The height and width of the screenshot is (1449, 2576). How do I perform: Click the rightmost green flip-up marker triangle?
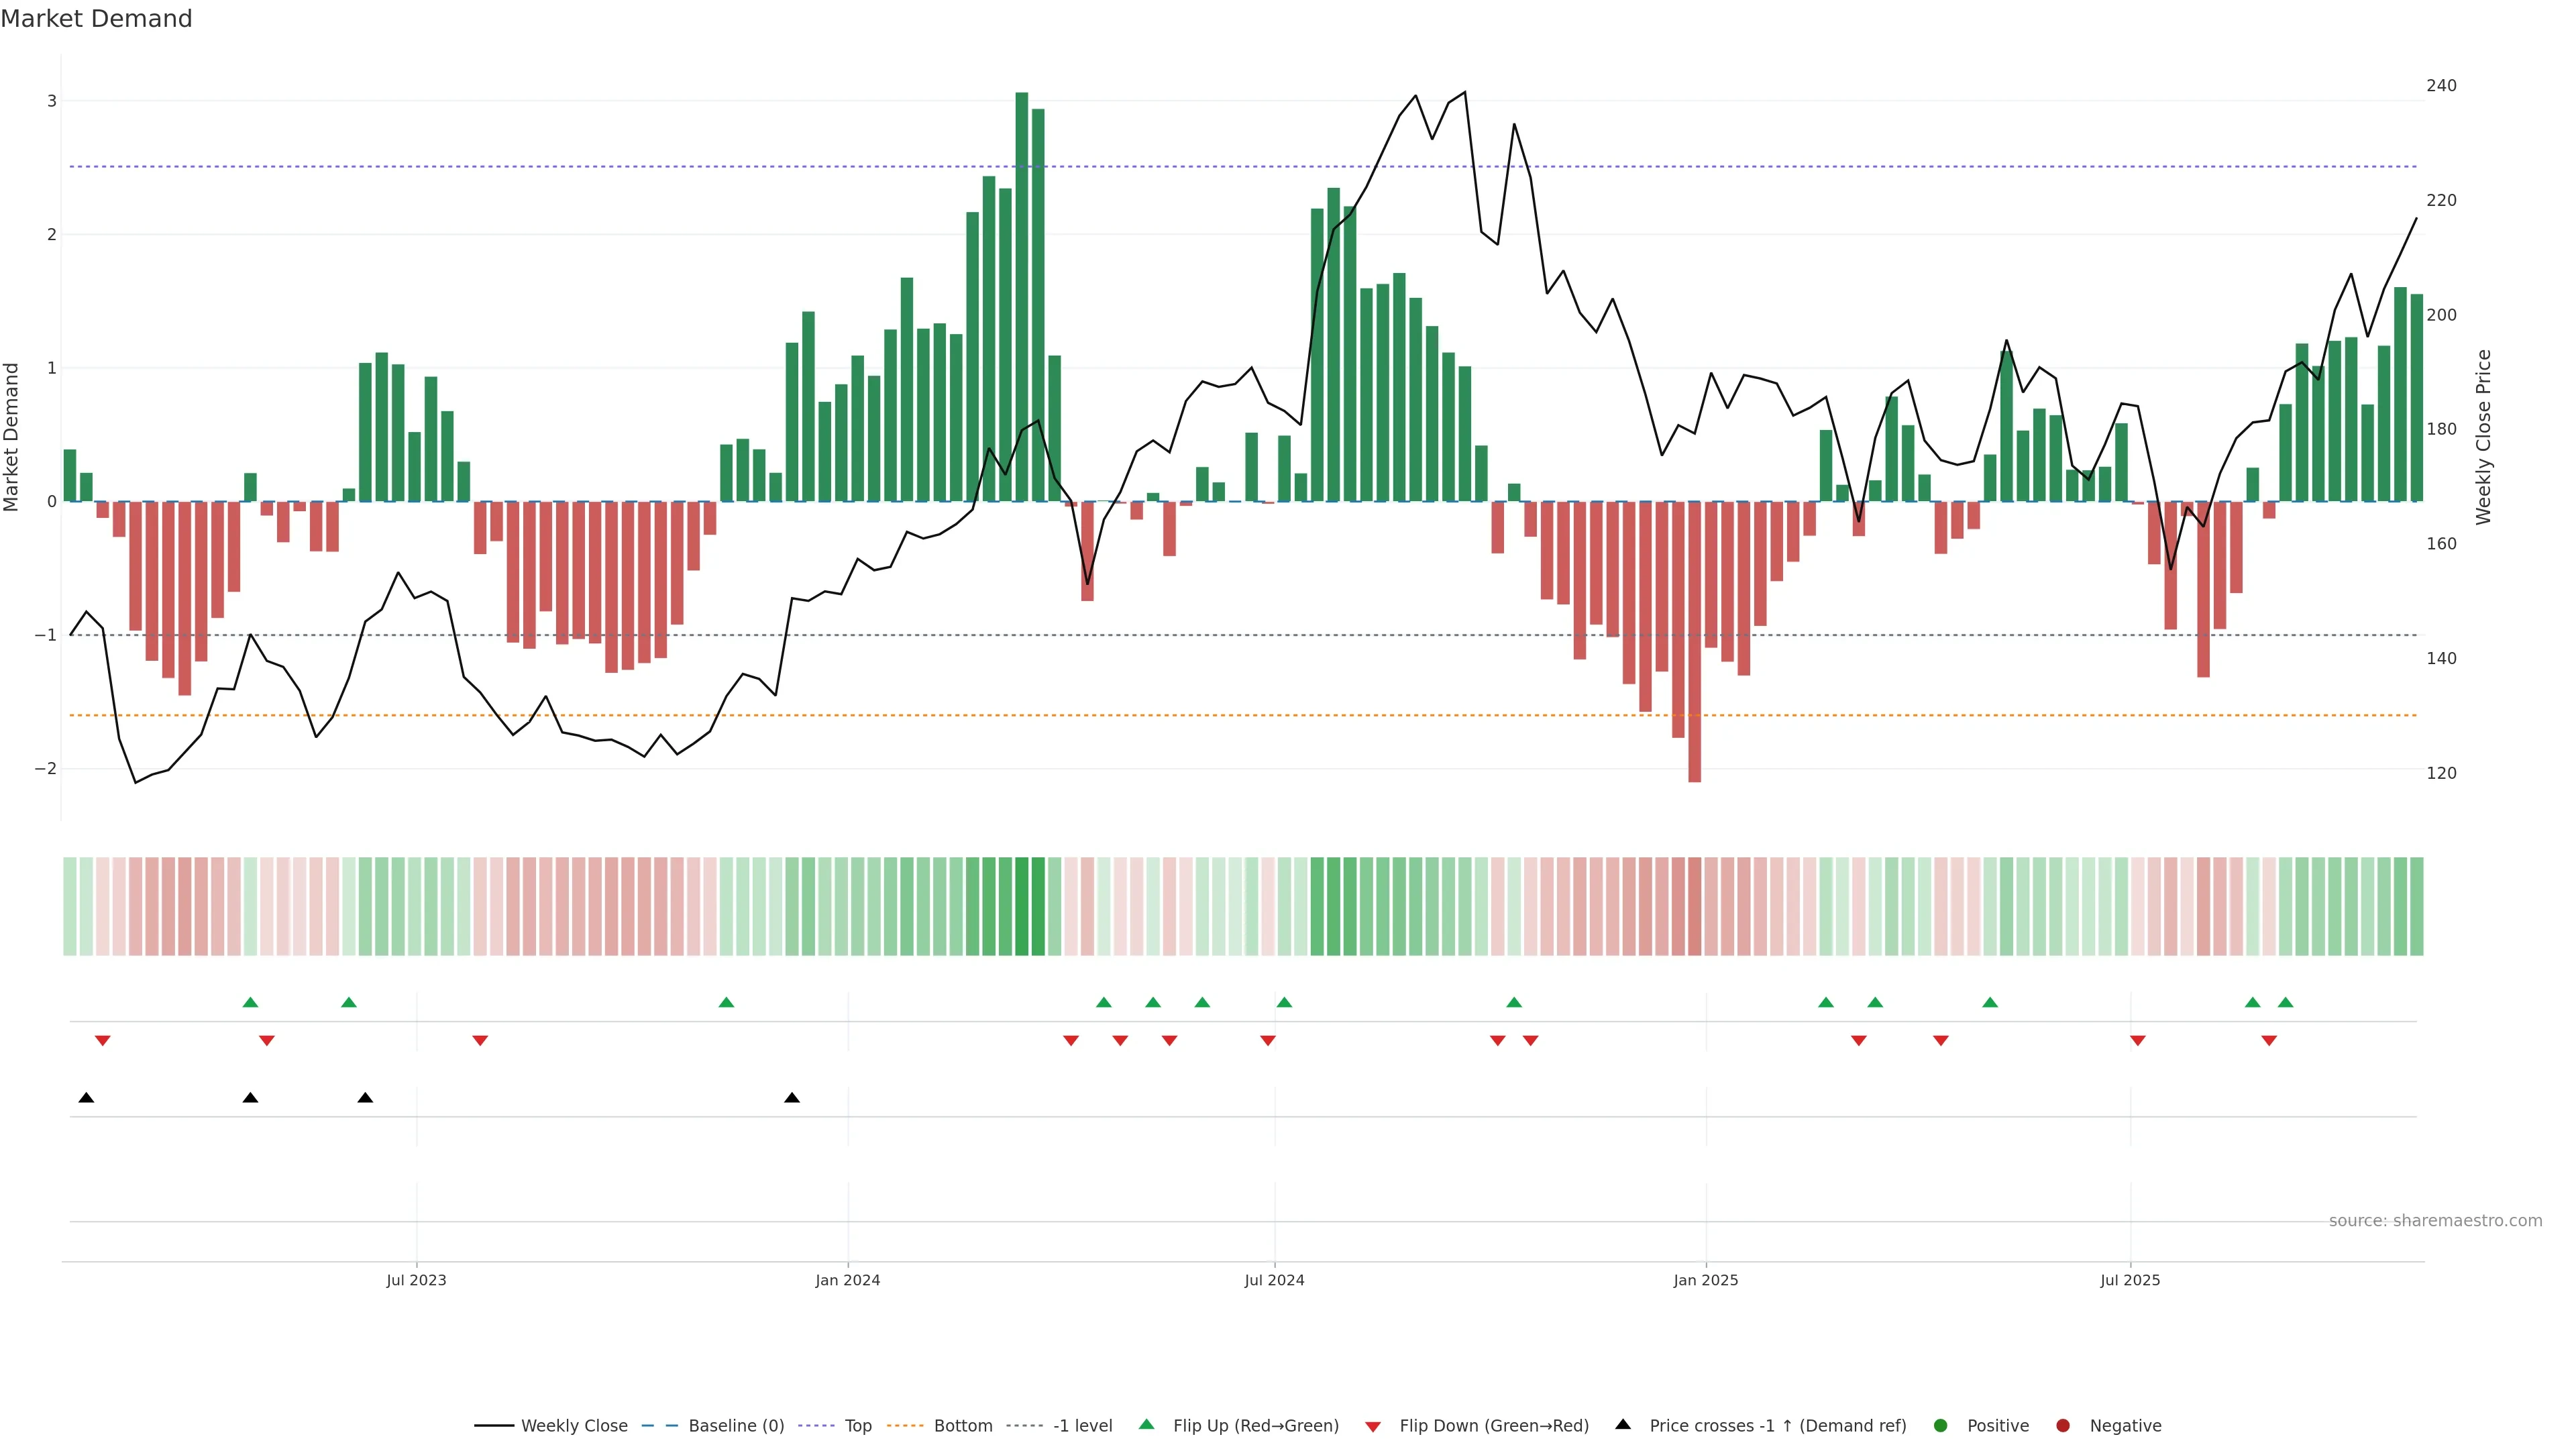coord(2285,1002)
